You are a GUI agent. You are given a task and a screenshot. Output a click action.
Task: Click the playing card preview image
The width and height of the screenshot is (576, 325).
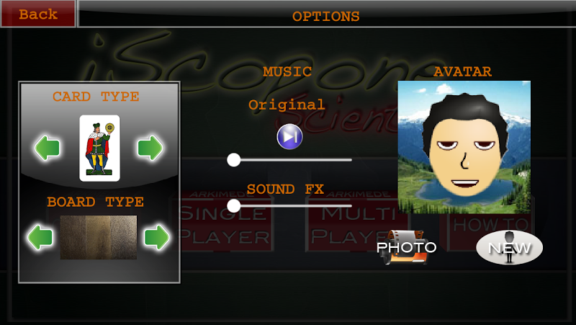pyautogui.click(x=99, y=148)
